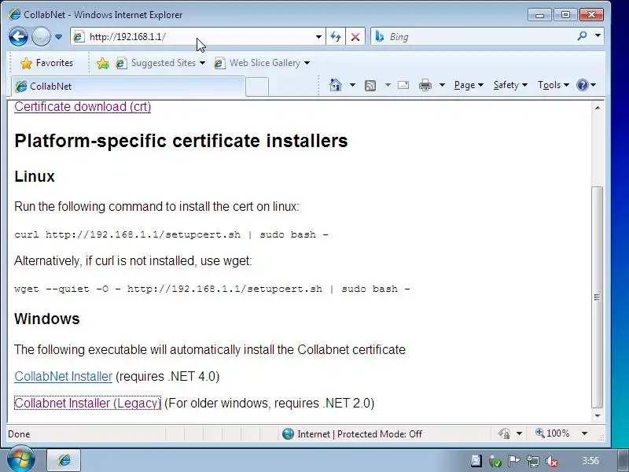This screenshot has height=472, width=629.
Task: Click the Internet Protected Mode status zone
Action: [x=352, y=434]
